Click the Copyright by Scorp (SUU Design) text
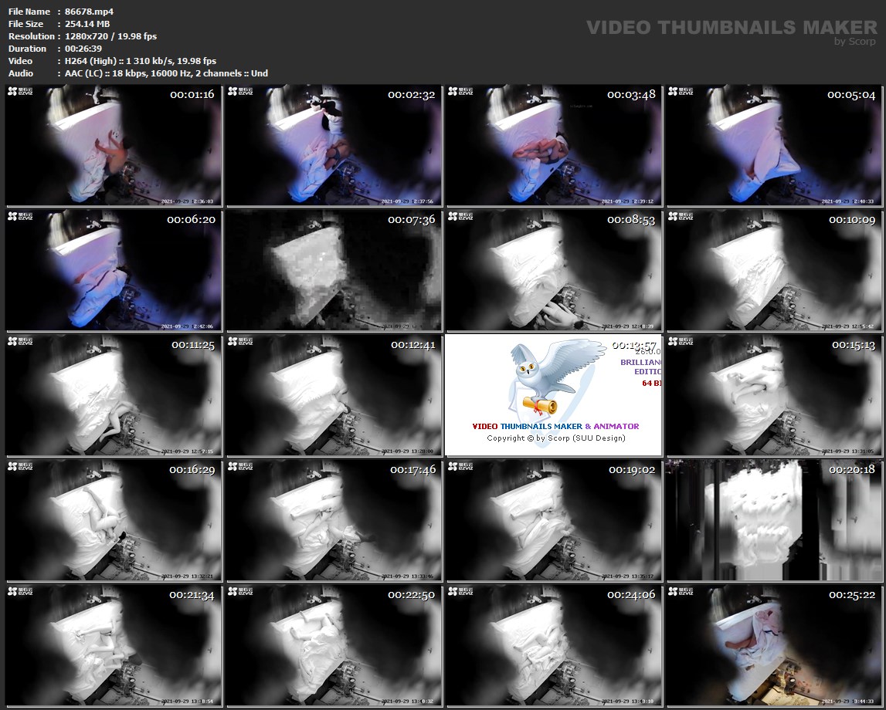The height and width of the screenshot is (710, 886). (555, 438)
